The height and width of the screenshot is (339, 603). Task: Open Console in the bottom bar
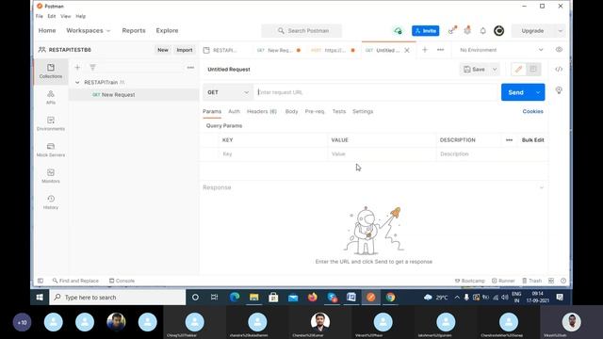pyautogui.click(x=122, y=281)
